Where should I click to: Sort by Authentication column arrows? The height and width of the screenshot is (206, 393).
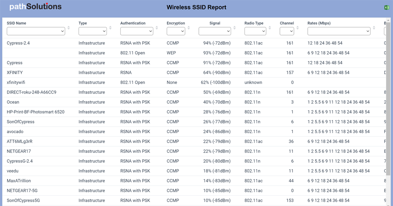tap(157, 28)
